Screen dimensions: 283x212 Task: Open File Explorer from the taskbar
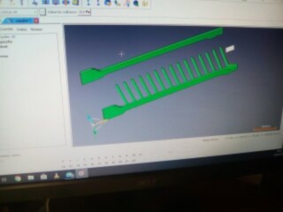click(x=31, y=178)
